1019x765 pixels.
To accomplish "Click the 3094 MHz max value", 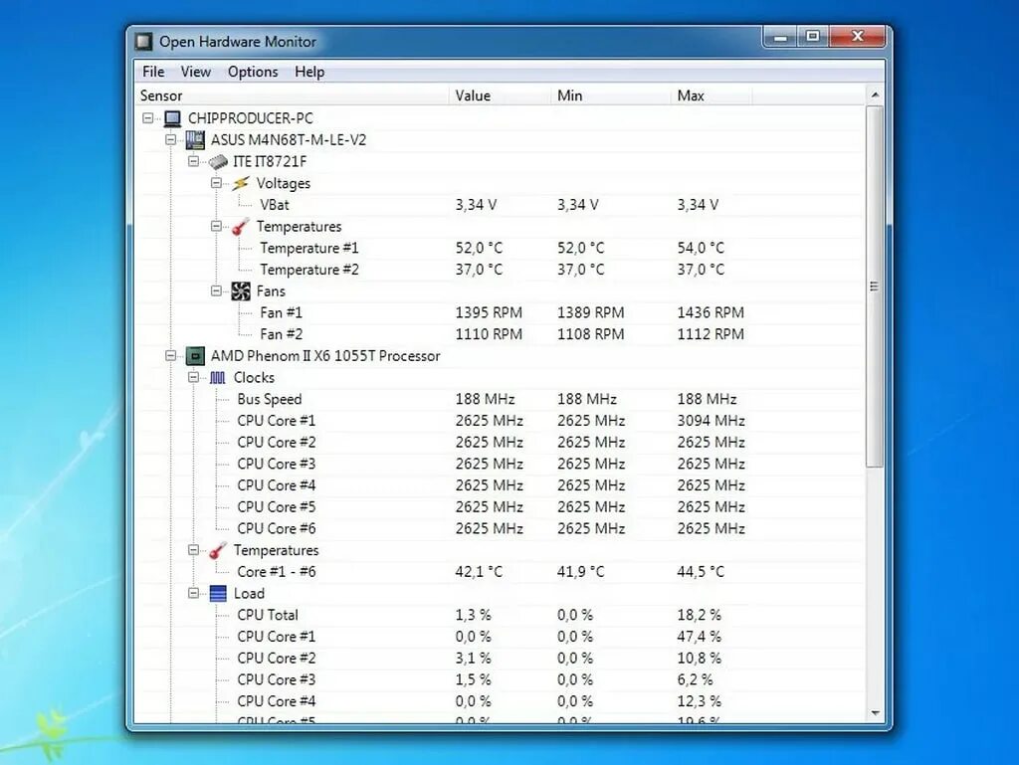I will pyautogui.click(x=711, y=421).
